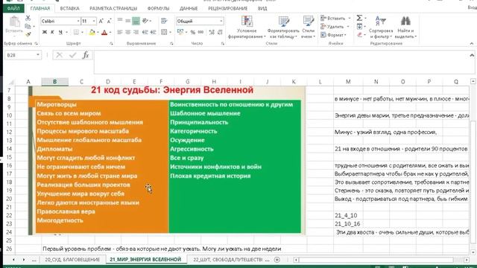Click the Name Box showing B28

click(22, 55)
